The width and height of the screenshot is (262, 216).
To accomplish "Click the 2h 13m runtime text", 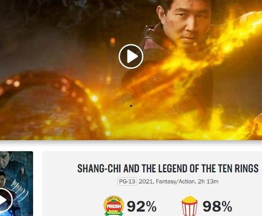I will [x=208, y=181].
